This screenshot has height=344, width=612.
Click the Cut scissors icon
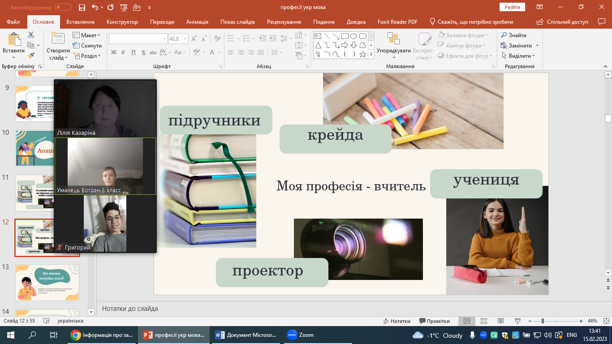tap(31, 35)
